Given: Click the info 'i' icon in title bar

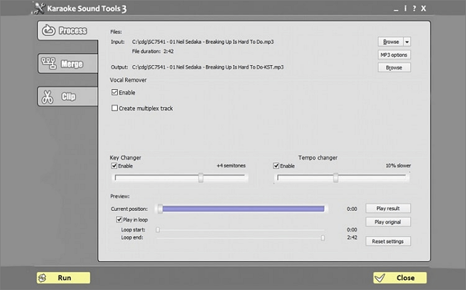Looking at the screenshot, I should [x=405, y=8].
